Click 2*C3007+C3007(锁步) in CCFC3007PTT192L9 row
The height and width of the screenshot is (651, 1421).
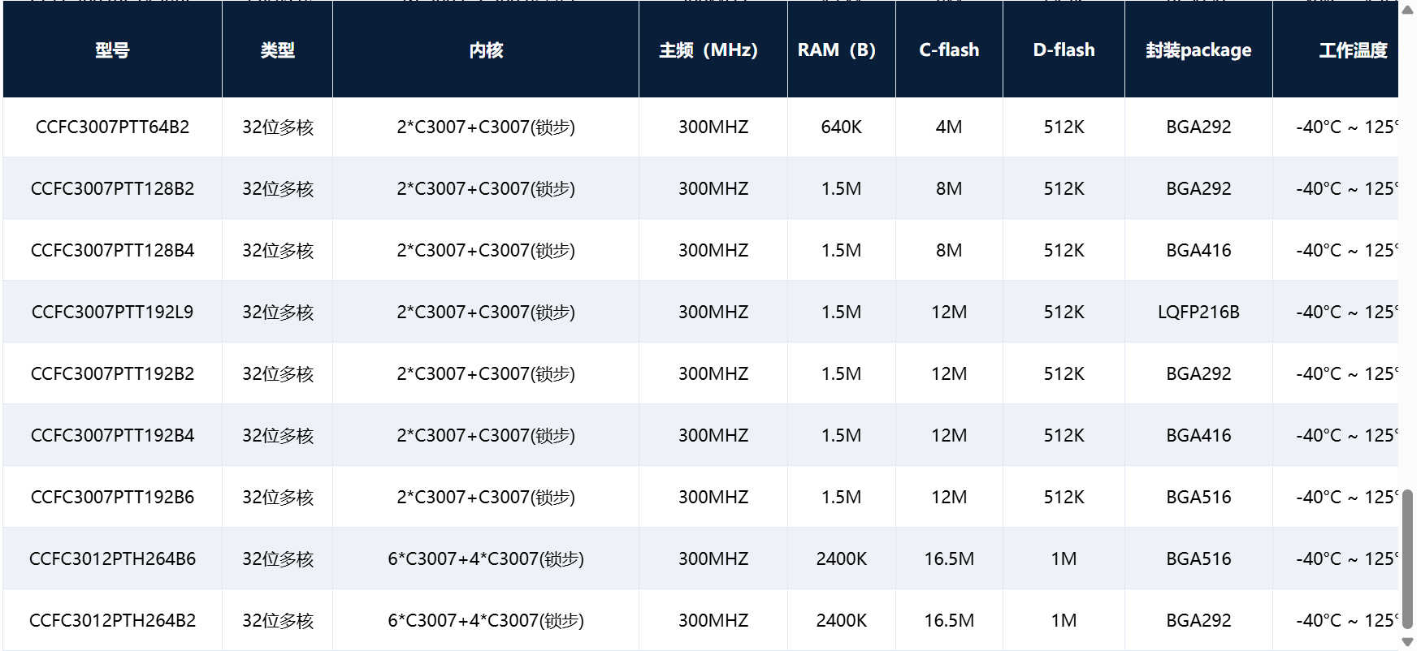(486, 313)
